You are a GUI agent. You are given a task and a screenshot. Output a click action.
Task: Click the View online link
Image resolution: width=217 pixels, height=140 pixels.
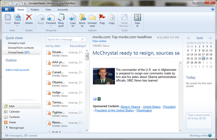point(99,41)
